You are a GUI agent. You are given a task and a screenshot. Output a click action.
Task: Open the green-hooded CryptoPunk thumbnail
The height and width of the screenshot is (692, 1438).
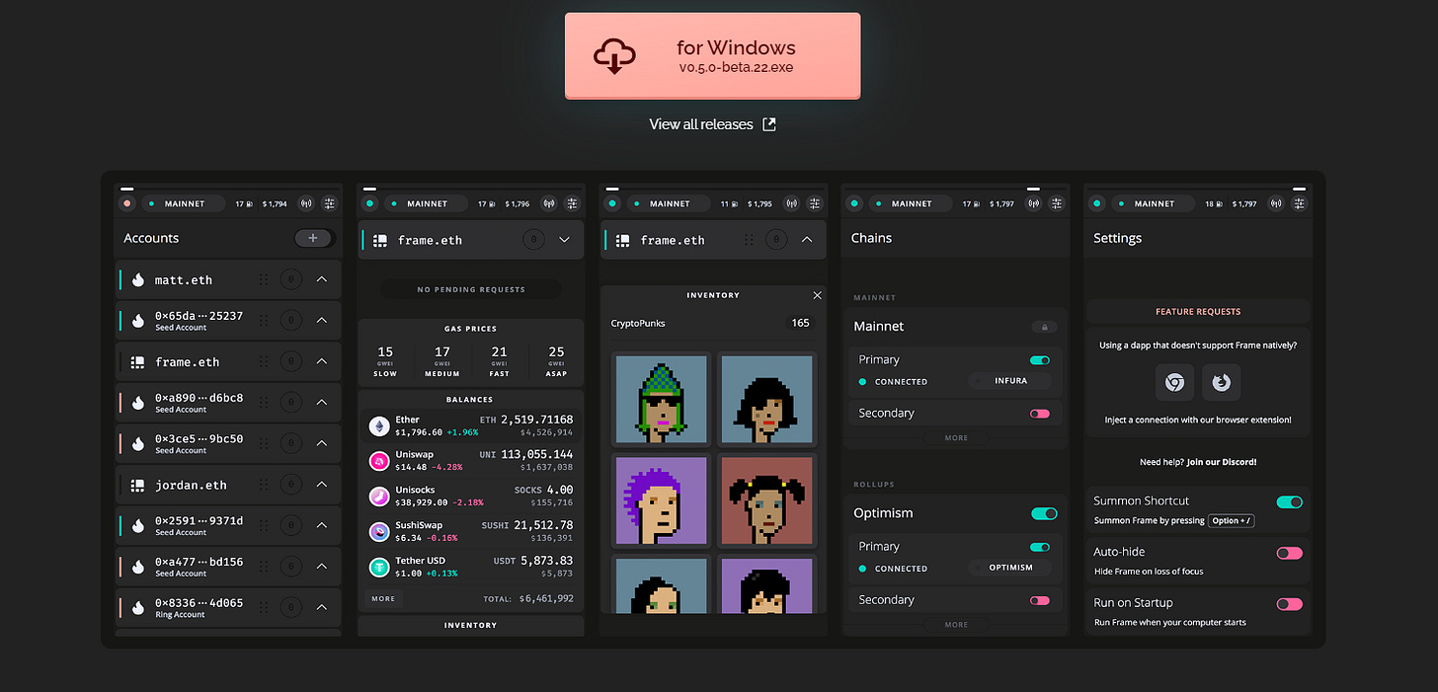[660, 399]
